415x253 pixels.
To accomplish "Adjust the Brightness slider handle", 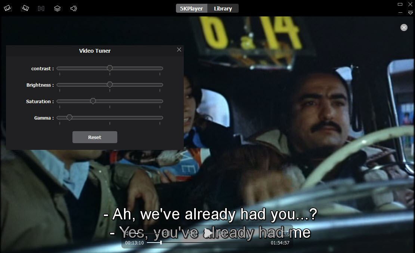I will pos(109,84).
